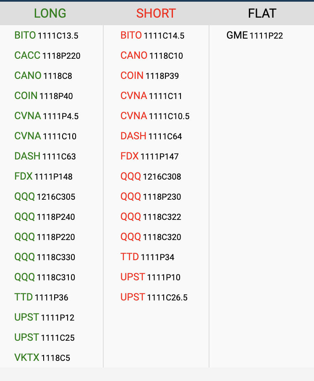Click the SHORT column header
This screenshot has width=314, height=381.
tap(156, 13)
